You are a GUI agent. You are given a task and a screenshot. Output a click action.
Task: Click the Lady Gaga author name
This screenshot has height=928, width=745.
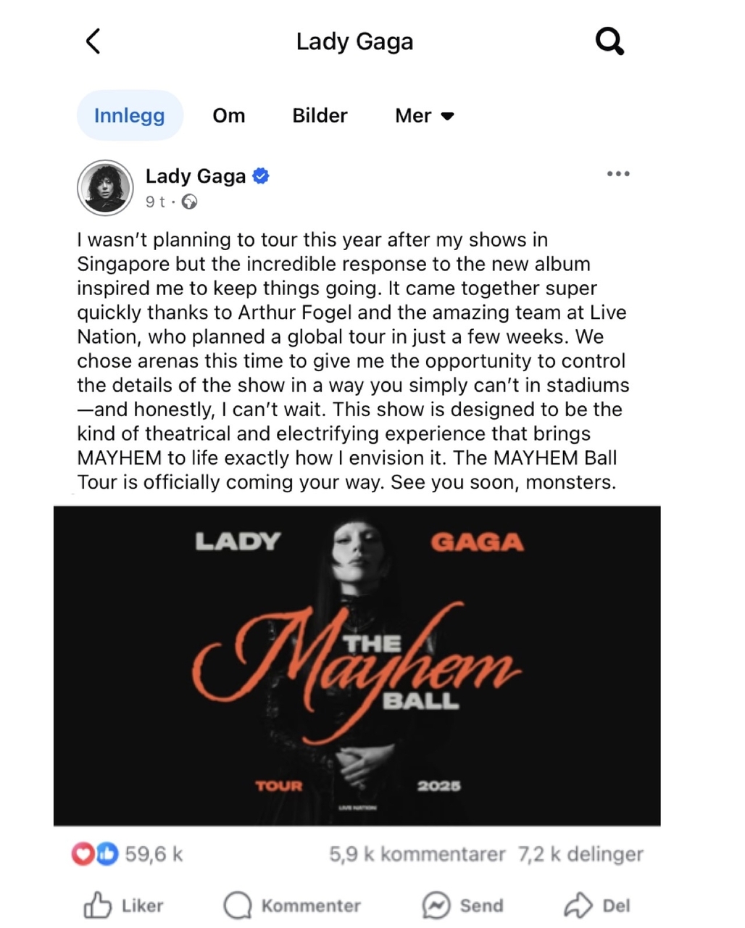[x=196, y=176]
